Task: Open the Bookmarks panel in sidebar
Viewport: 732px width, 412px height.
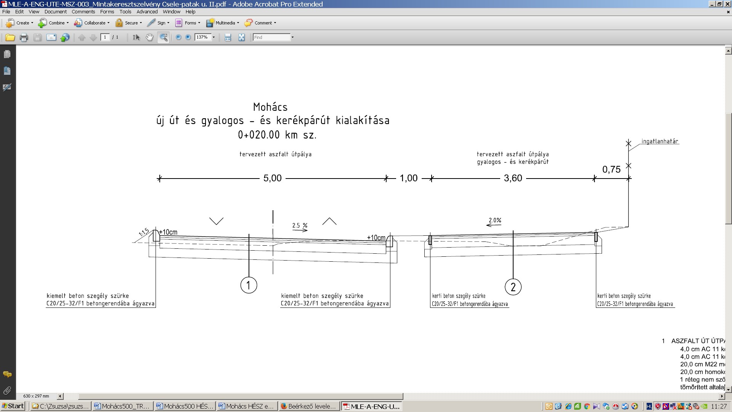Action: (x=7, y=71)
